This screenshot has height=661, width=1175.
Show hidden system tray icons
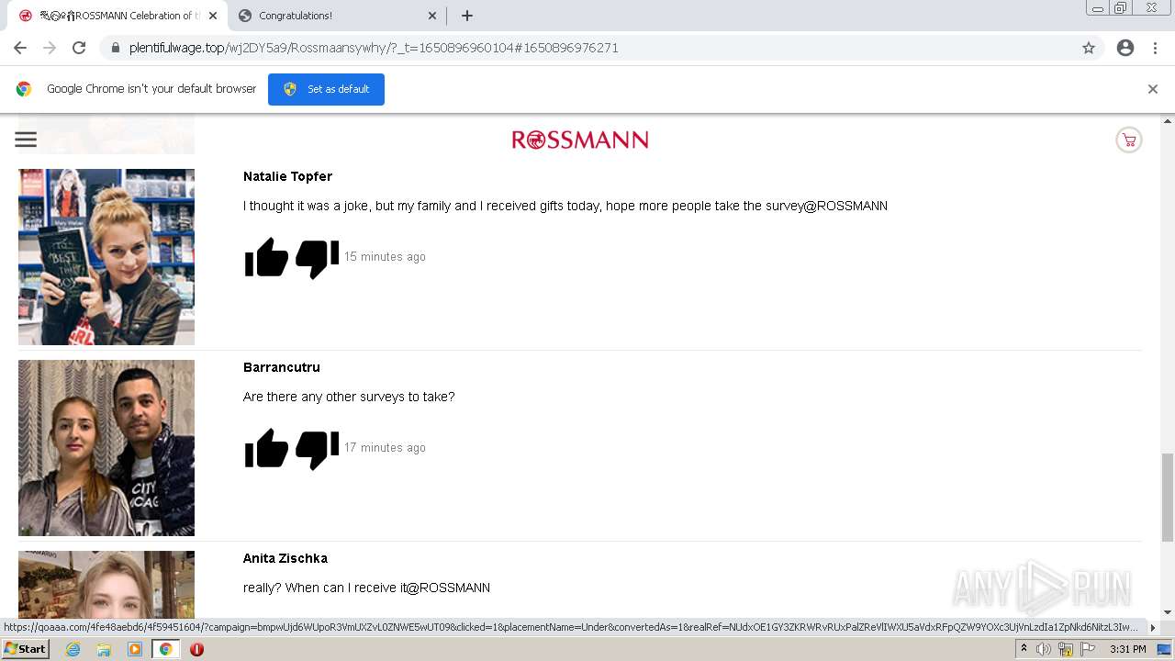[x=1024, y=649]
